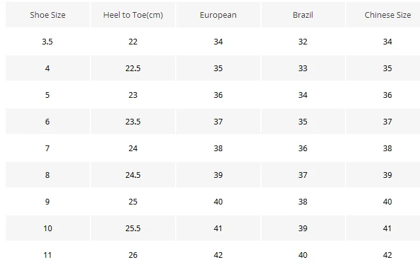Click shoe size 11 in first column
Viewport: 420px width, 268px height.
click(x=48, y=255)
